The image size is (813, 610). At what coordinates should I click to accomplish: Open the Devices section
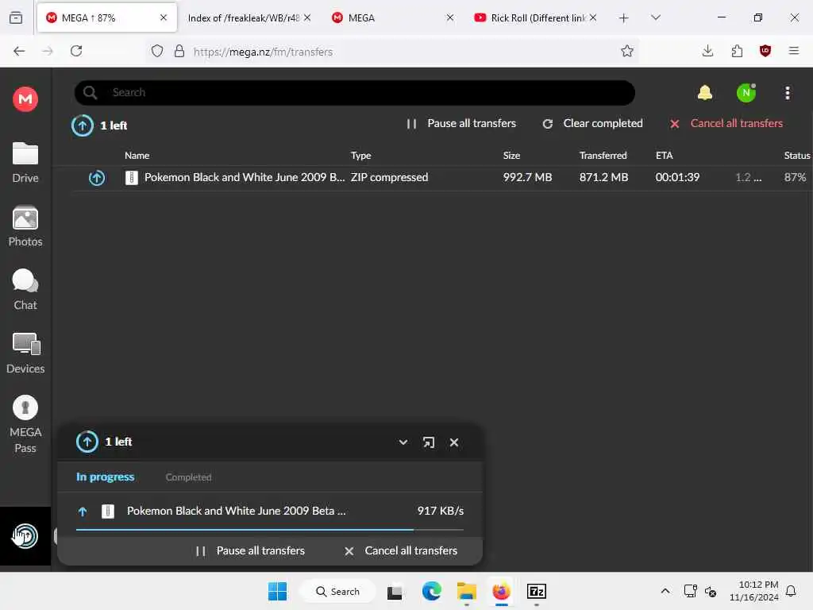tap(25, 353)
